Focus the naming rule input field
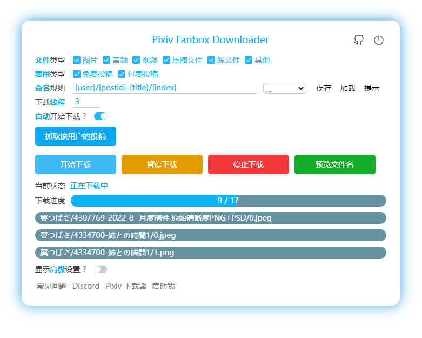Image resolution: width=422 pixels, height=338 pixels. [x=165, y=88]
